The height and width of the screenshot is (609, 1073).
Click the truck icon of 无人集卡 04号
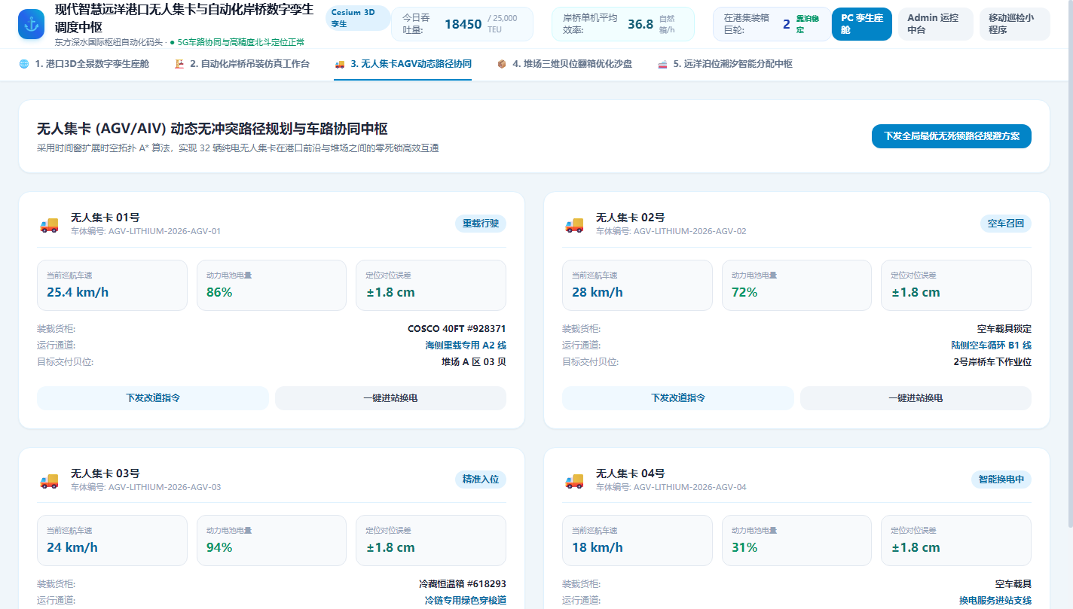[x=574, y=480]
